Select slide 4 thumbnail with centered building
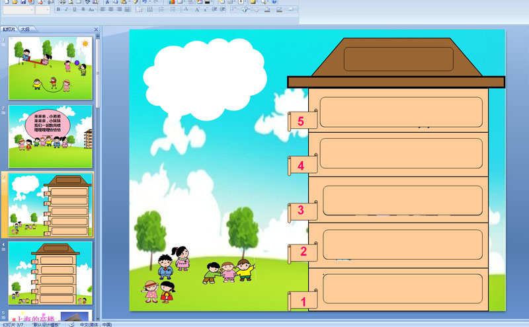This screenshot has width=529, height=327. 50,273
